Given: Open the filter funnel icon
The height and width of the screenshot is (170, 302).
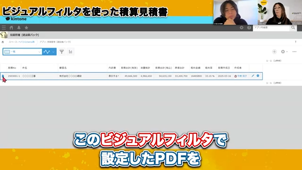Looking at the screenshot, I should 62,51.
